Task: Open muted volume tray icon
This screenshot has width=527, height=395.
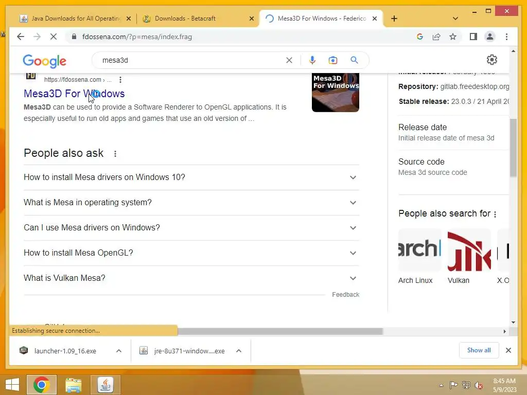Action: pos(479,385)
